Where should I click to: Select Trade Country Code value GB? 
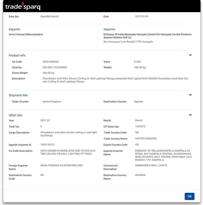[137, 132]
